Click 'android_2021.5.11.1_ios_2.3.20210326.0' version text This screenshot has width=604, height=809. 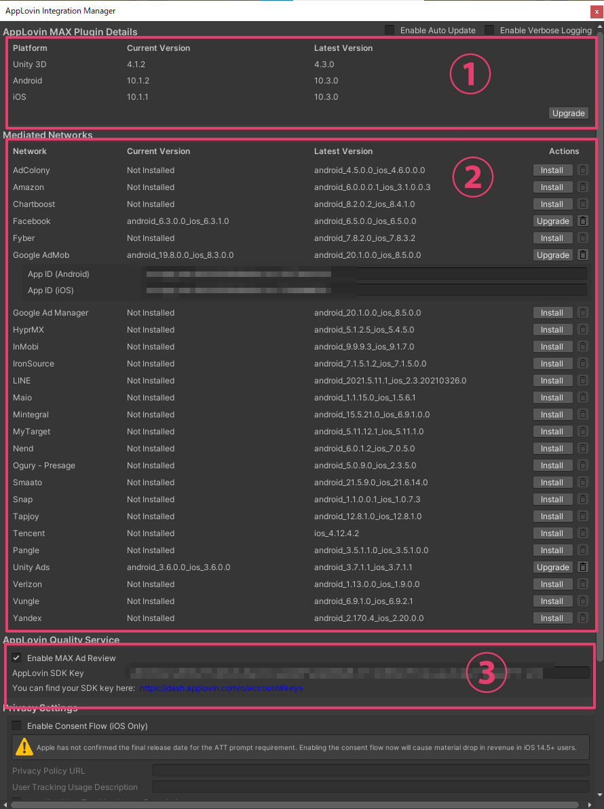[x=390, y=381]
